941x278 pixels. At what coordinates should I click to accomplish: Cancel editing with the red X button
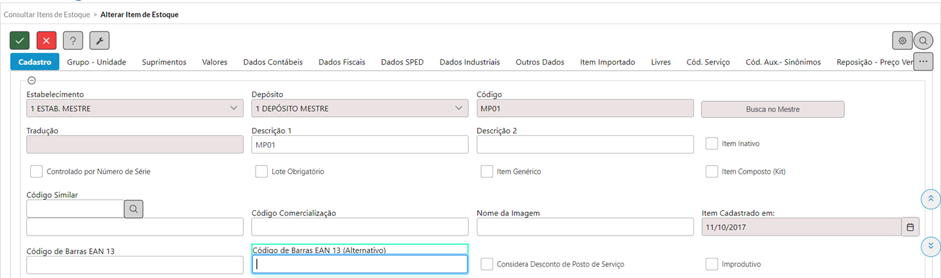click(x=46, y=40)
